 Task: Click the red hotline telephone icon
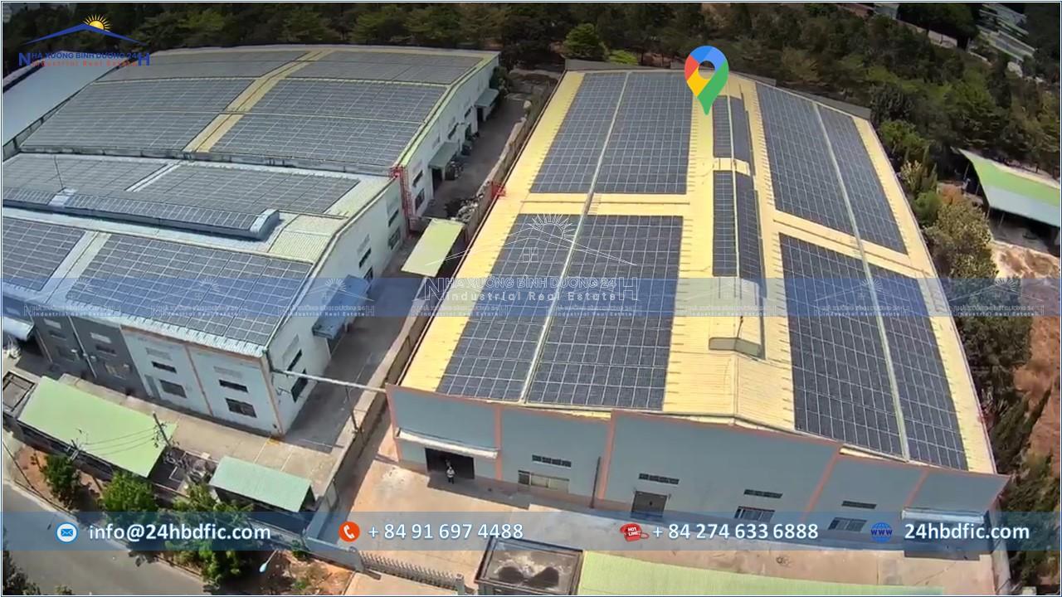[x=633, y=532]
